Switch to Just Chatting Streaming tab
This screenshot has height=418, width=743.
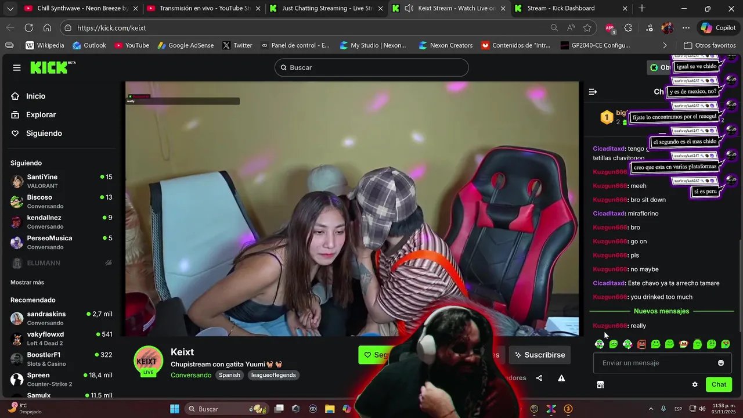[327, 8]
